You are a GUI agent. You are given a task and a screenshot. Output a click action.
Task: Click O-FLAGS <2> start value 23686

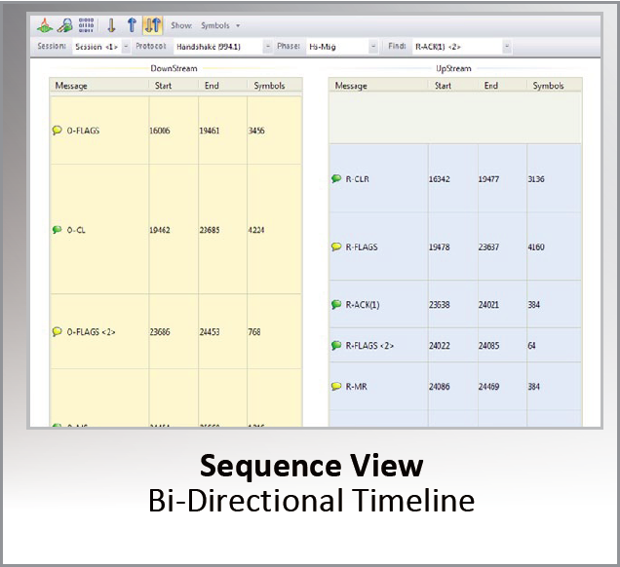click(160, 332)
